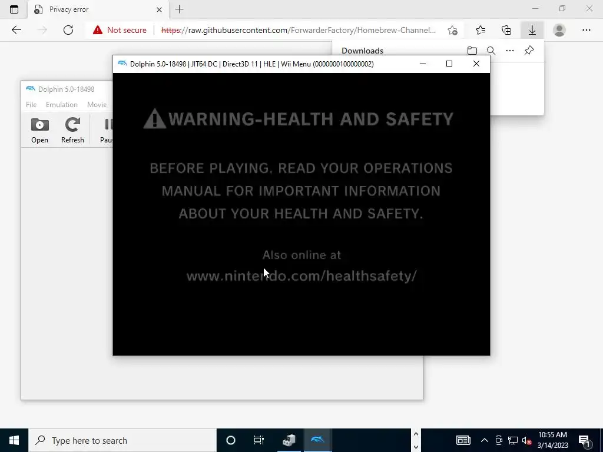The width and height of the screenshot is (603, 452).
Task: Click the Dolphin icon on taskbar
Action: tap(317, 440)
